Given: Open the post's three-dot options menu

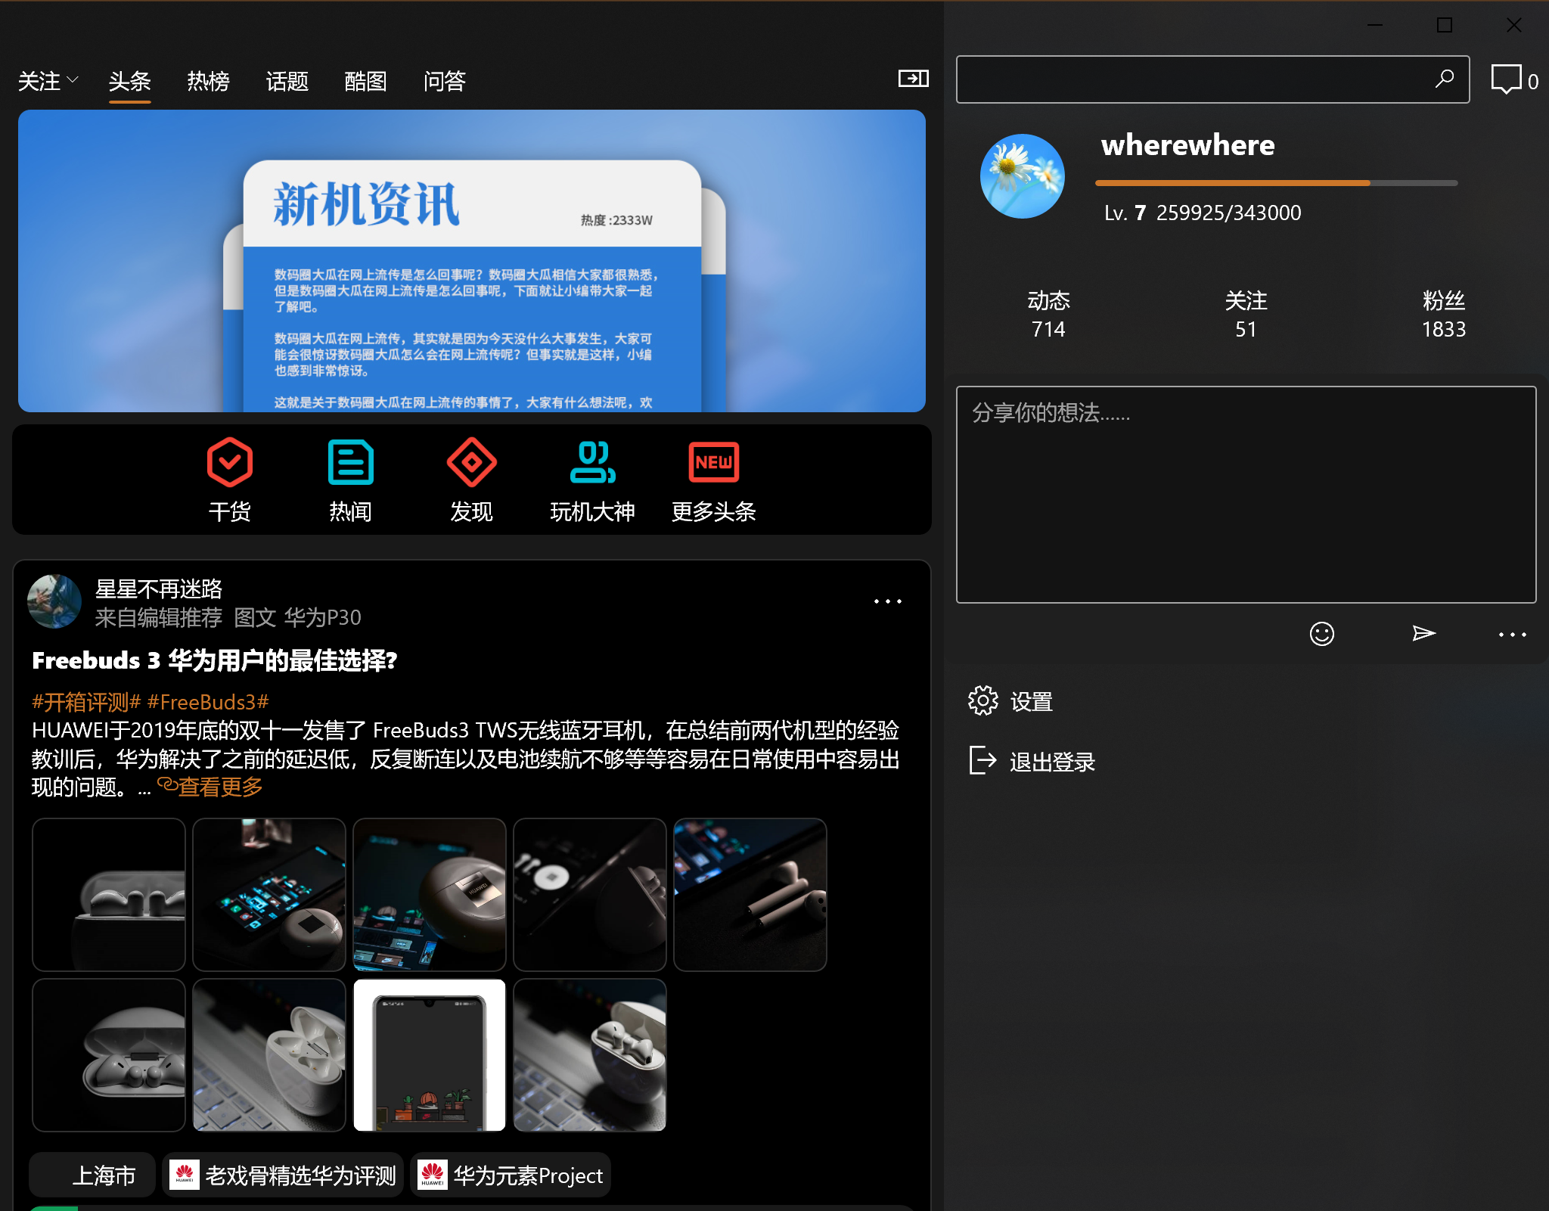Looking at the screenshot, I should tap(887, 602).
